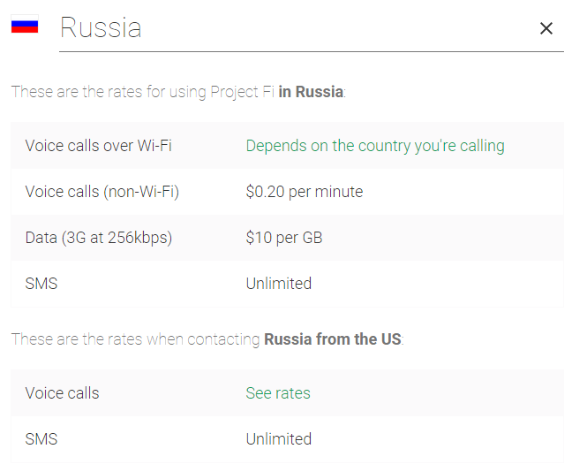This screenshot has height=464, width=572.
Task: Click 'These are the rates when contacting' text
Action: pos(135,339)
